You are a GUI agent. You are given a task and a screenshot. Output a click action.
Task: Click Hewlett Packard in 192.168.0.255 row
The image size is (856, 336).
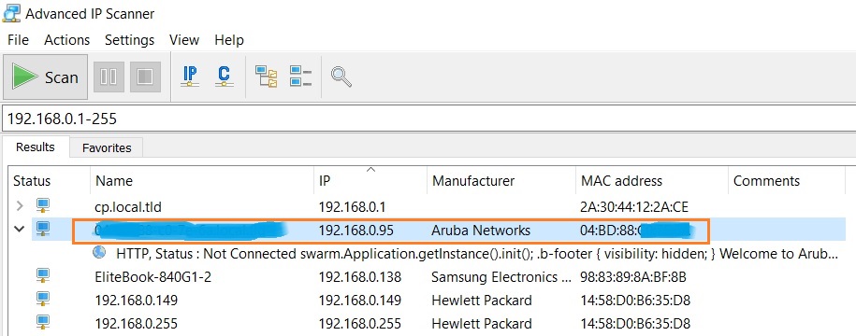482,324
